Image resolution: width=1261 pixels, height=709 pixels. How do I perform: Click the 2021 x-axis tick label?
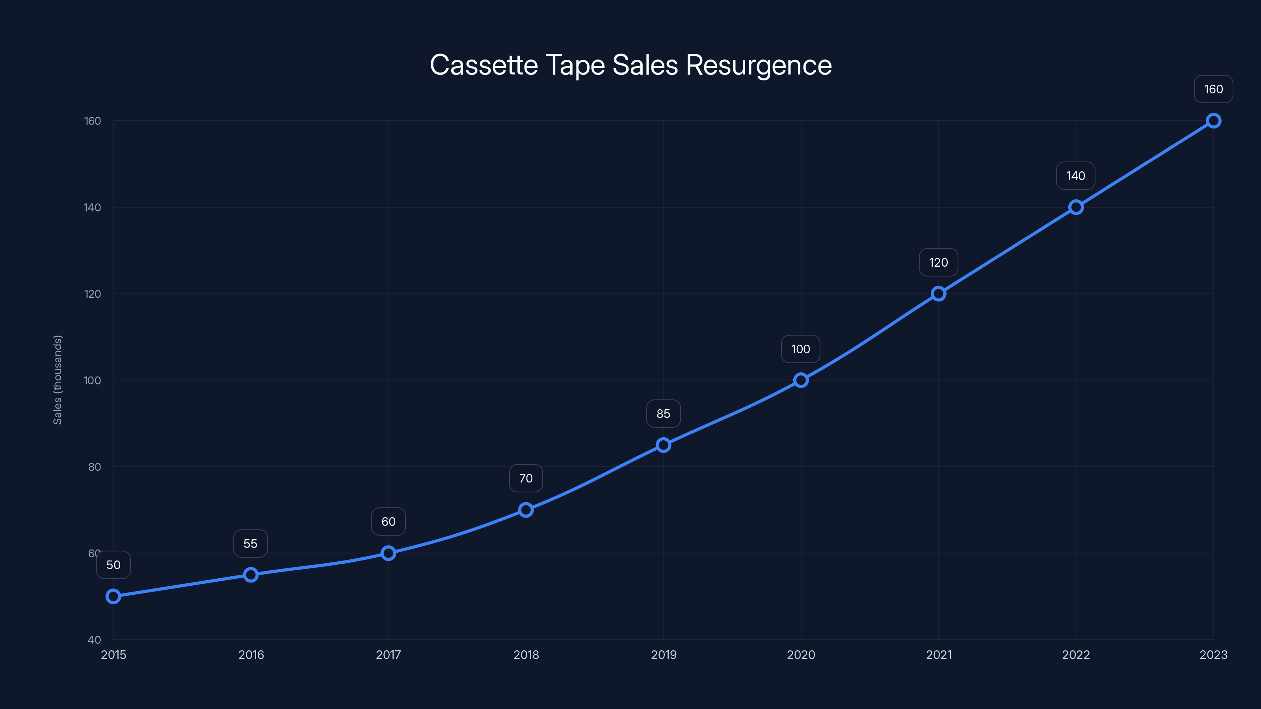pos(939,655)
